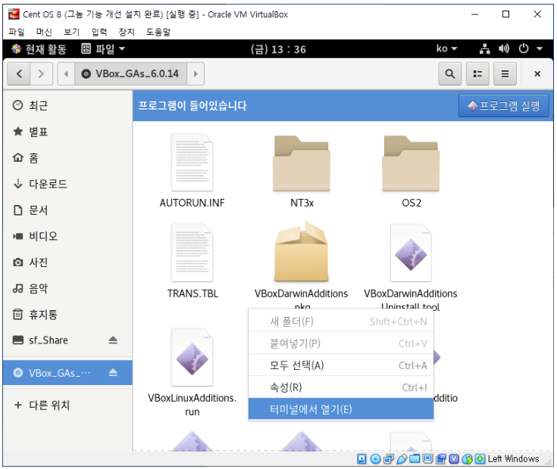Click the volume speaker icon in the top bar

tap(504, 48)
